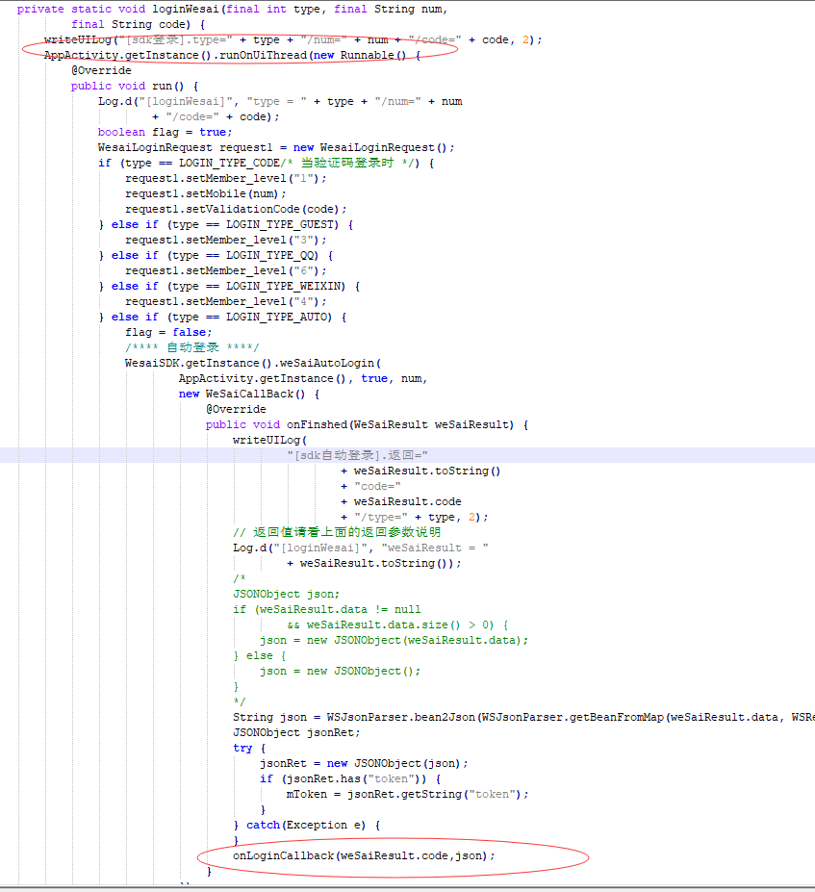Click the first writeUILog line with '[sdk登录]'
The image size is (815, 892).
click(293, 39)
